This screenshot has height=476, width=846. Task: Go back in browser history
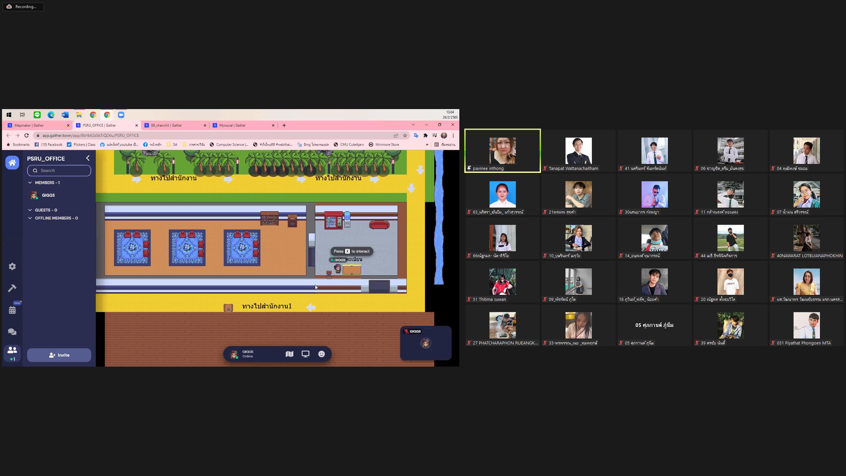click(8, 136)
